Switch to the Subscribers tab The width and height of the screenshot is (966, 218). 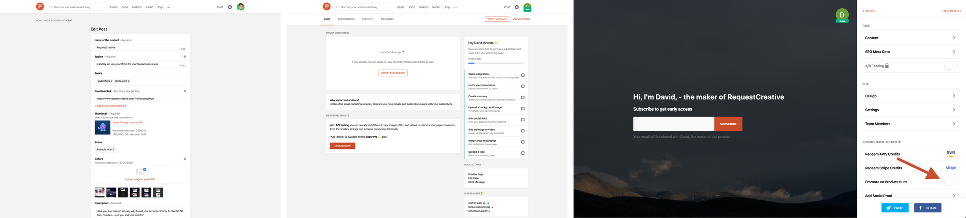(x=346, y=19)
